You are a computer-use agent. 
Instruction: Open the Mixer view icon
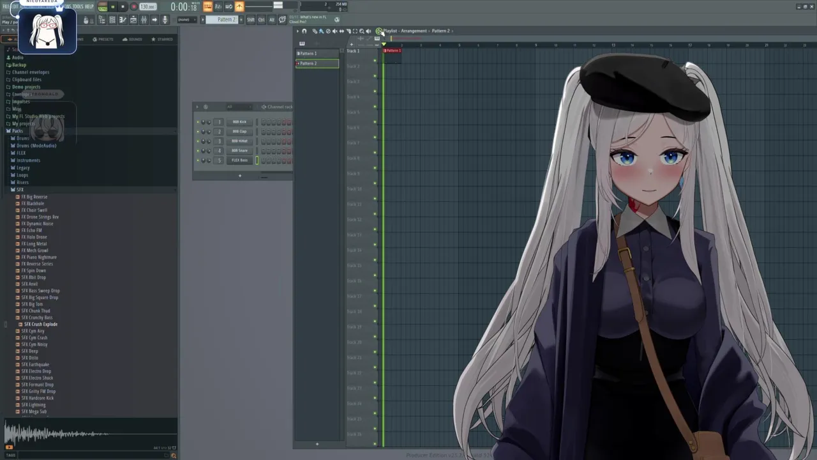(x=144, y=20)
